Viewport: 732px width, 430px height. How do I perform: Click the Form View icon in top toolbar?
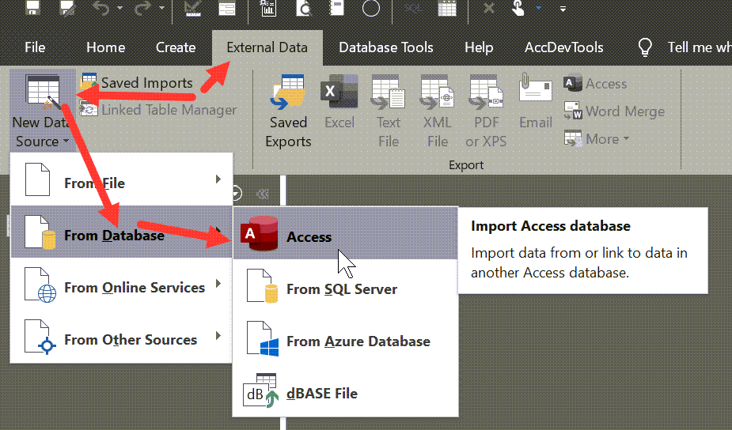[x=227, y=8]
